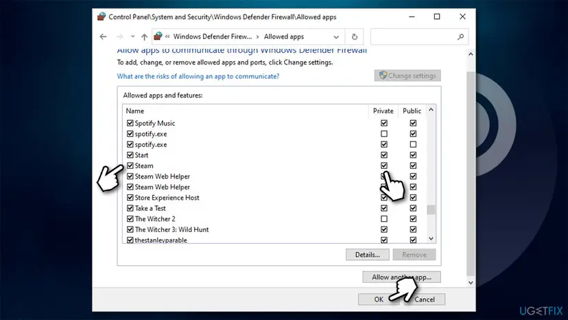This screenshot has width=568, height=320.
Task: Toggle Public for The Witcher 3: Wild Hunt
Action: (413, 229)
